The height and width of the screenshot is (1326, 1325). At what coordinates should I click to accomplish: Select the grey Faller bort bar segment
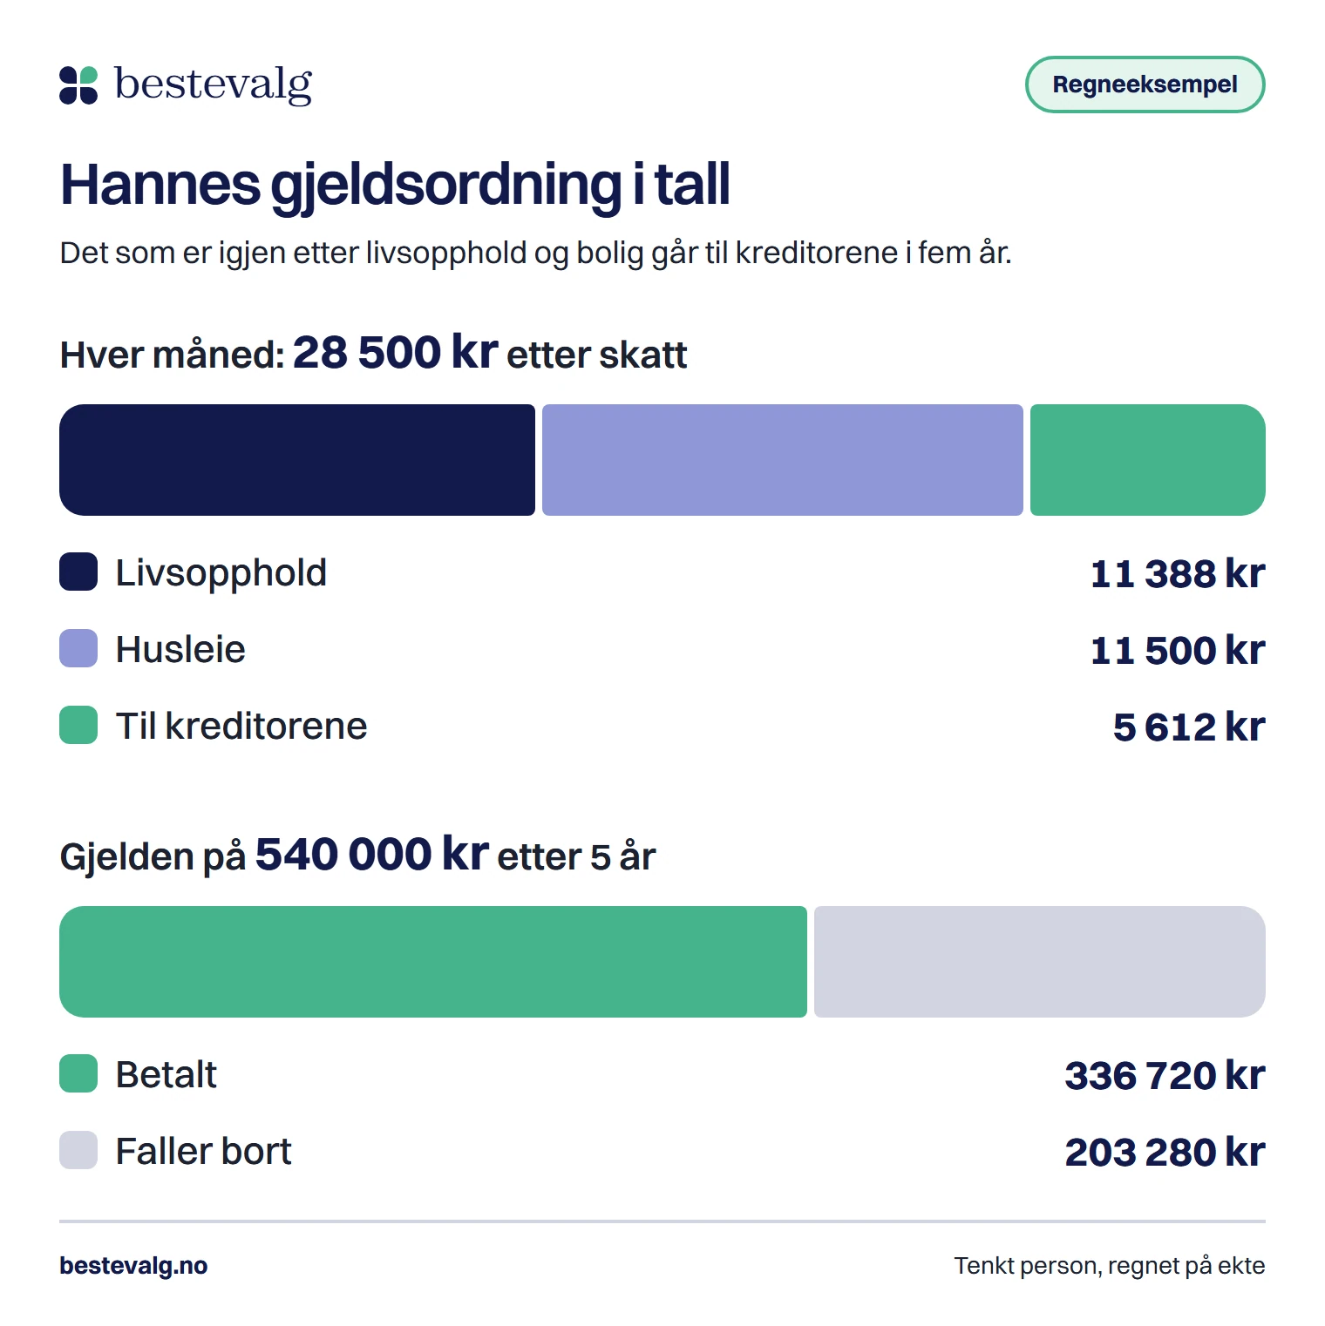(1040, 962)
